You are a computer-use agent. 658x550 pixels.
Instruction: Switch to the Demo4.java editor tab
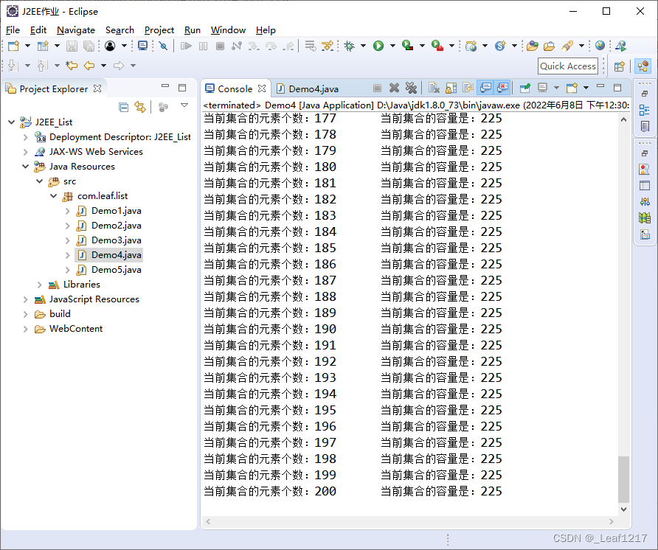pos(313,88)
